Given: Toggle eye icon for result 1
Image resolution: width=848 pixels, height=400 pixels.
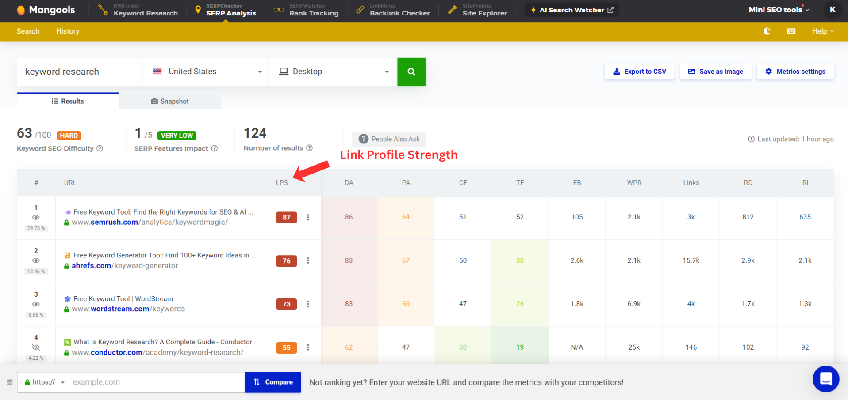Looking at the screenshot, I should pyautogui.click(x=36, y=217).
